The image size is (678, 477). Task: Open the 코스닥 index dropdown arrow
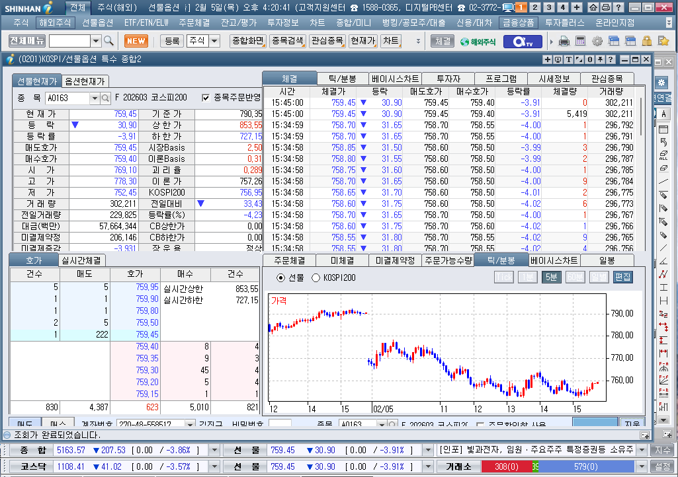pos(214,466)
